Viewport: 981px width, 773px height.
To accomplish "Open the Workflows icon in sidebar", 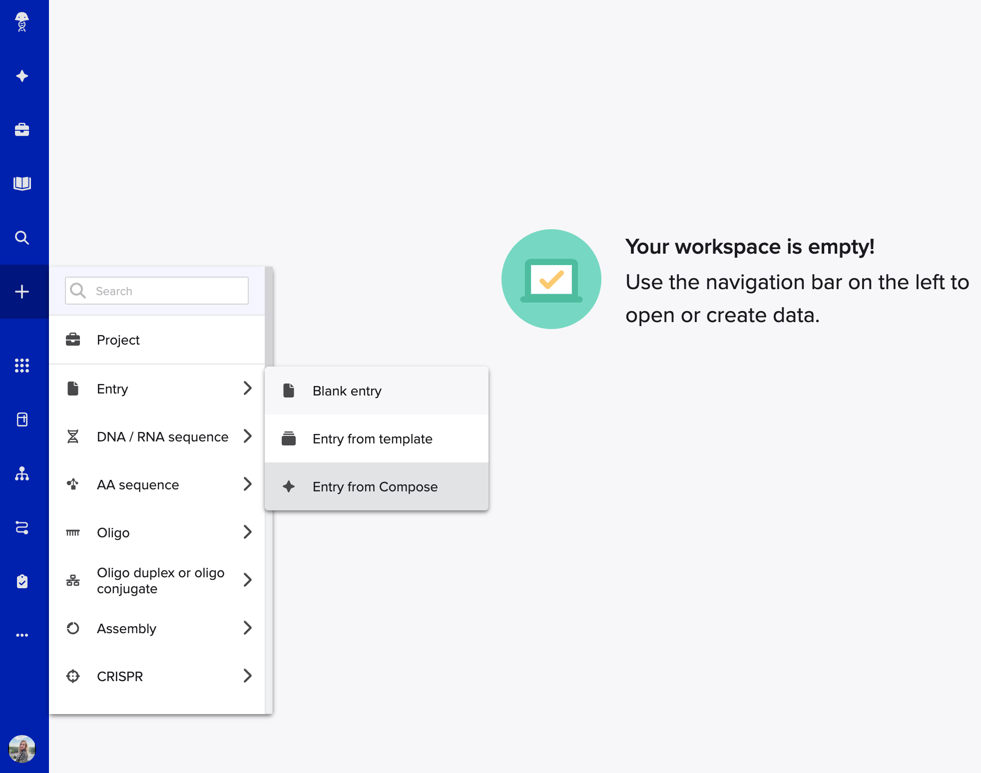I will 22,527.
